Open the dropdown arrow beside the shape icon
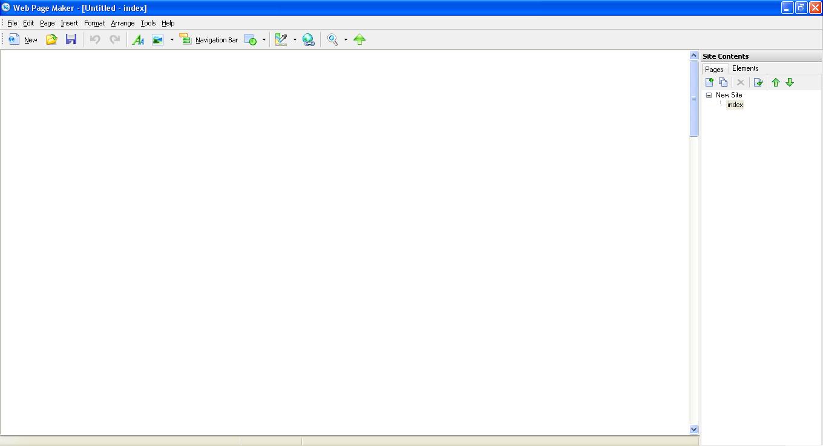The width and height of the screenshot is (823, 446). tap(264, 40)
